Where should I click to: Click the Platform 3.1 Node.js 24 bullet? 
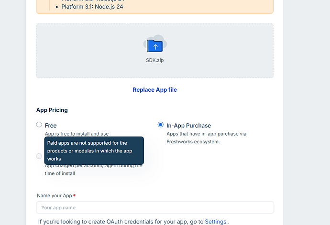pyautogui.click(x=92, y=7)
